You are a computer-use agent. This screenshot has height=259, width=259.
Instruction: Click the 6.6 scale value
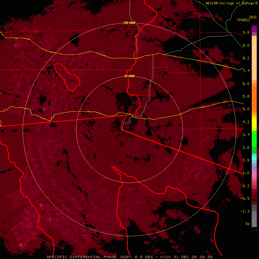pos(246,83)
